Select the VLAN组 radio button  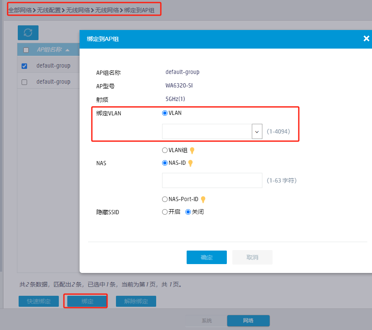tap(165, 150)
